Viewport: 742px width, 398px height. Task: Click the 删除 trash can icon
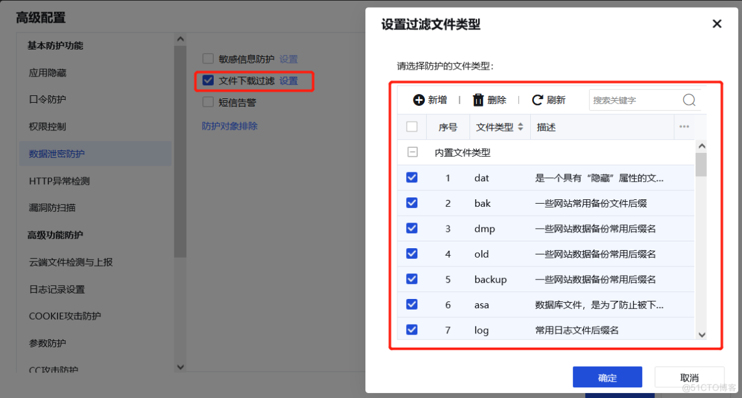point(478,100)
